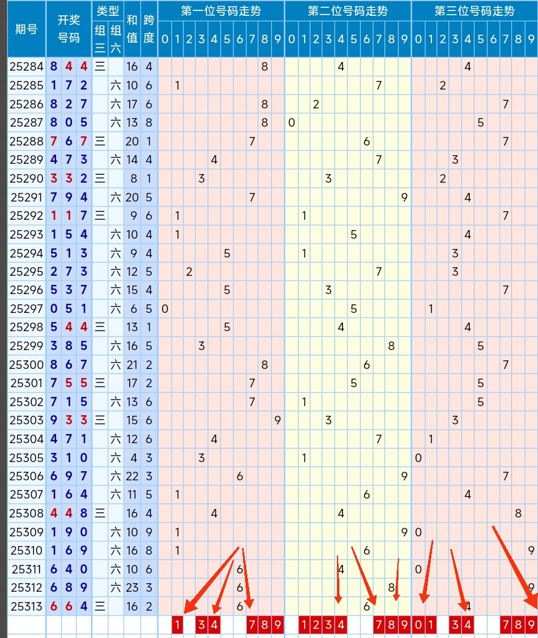The image size is (538, 638).
Task: Click digit 0 header under 第一位号码走势
Action: point(165,39)
